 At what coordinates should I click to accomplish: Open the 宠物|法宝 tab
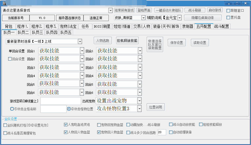pos(68,26)
